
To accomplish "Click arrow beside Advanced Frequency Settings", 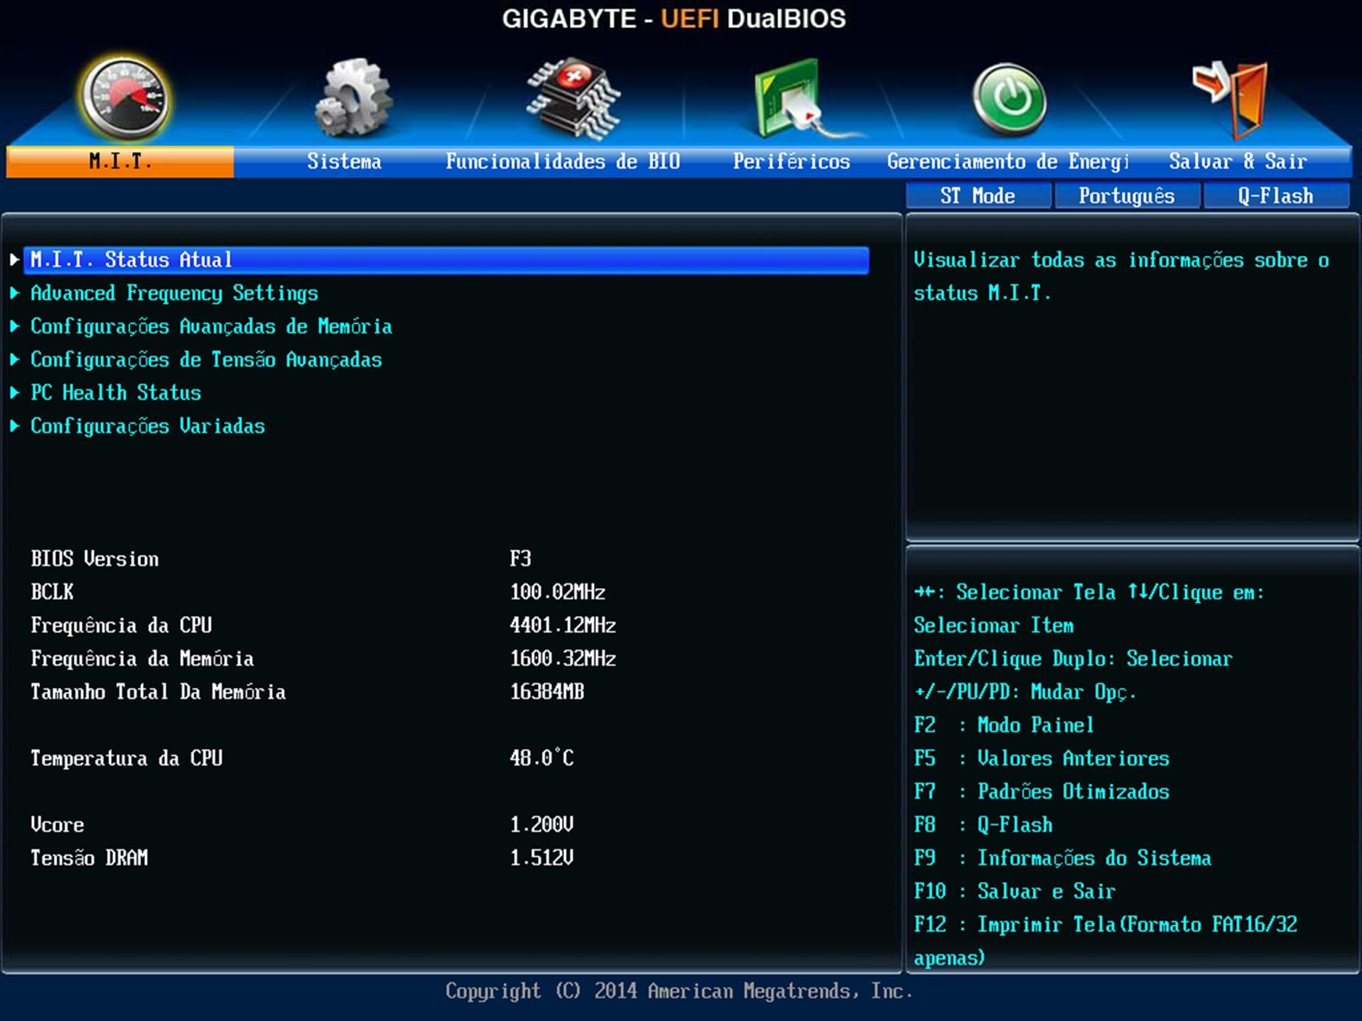I will (x=14, y=293).
